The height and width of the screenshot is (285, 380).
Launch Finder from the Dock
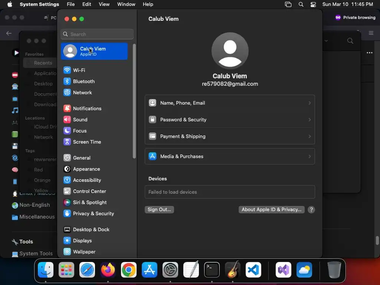click(46, 270)
